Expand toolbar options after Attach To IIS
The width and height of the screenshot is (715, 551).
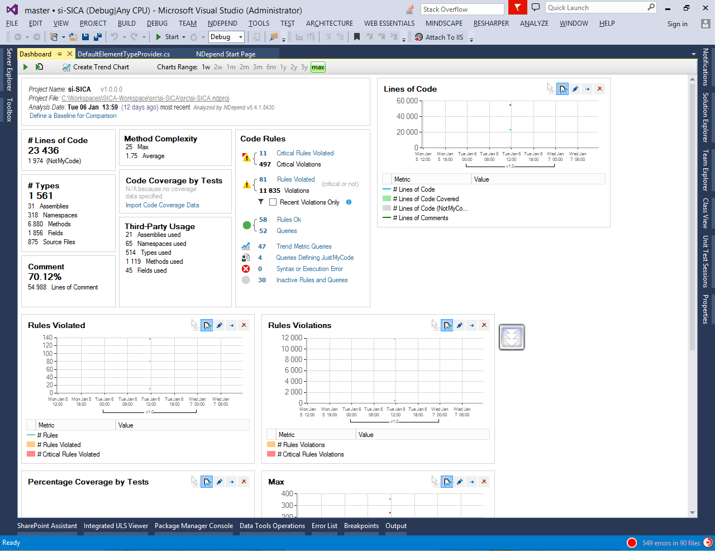(x=471, y=39)
